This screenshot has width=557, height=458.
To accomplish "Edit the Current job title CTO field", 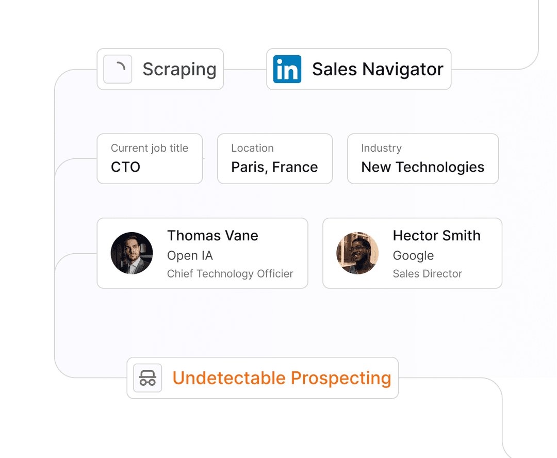I will (x=150, y=158).
